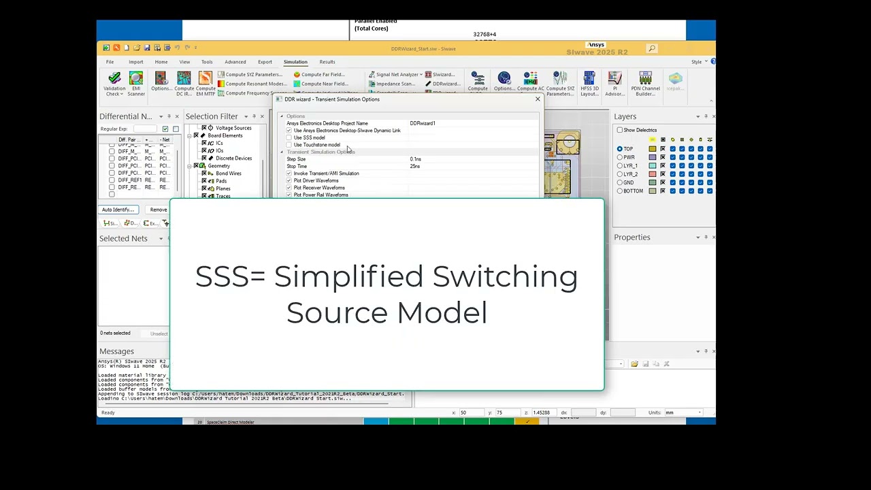Viewport: 871px width, 490px height.
Task: Toggle Plot Receiver Waveforms checkbox
Action: pos(289,188)
